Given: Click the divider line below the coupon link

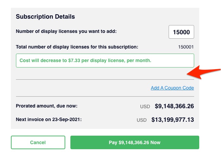Looking at the screenshot, I should [x=105, y=97].
